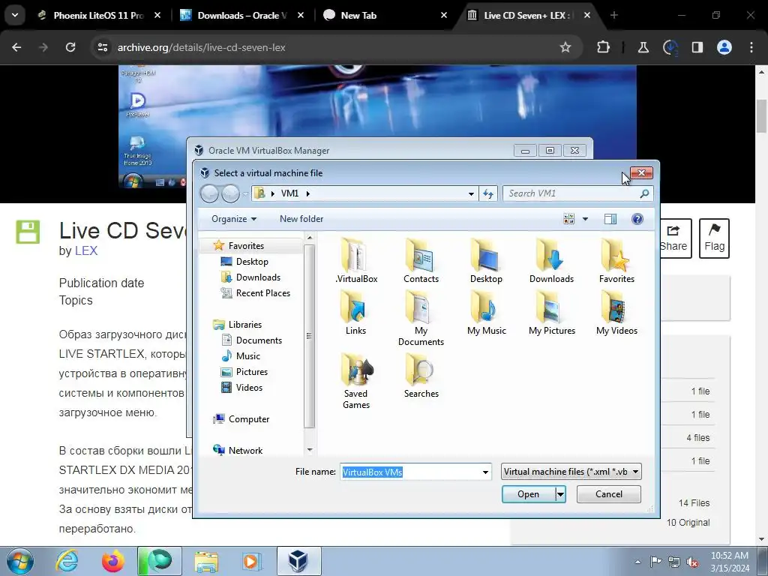This screenshot has width=768, height=576.
Task: Open the Virtual machine files type dropdown
Action: tap(571, 472)
